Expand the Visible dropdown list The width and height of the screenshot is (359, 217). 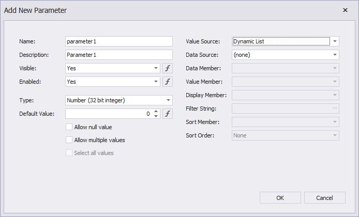(156, 68)
